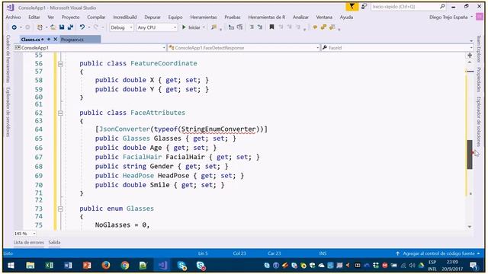The width and height of the screenshot is (488, 274).
Task: Open Chrome from the taskbar
Action: (125, 266)
